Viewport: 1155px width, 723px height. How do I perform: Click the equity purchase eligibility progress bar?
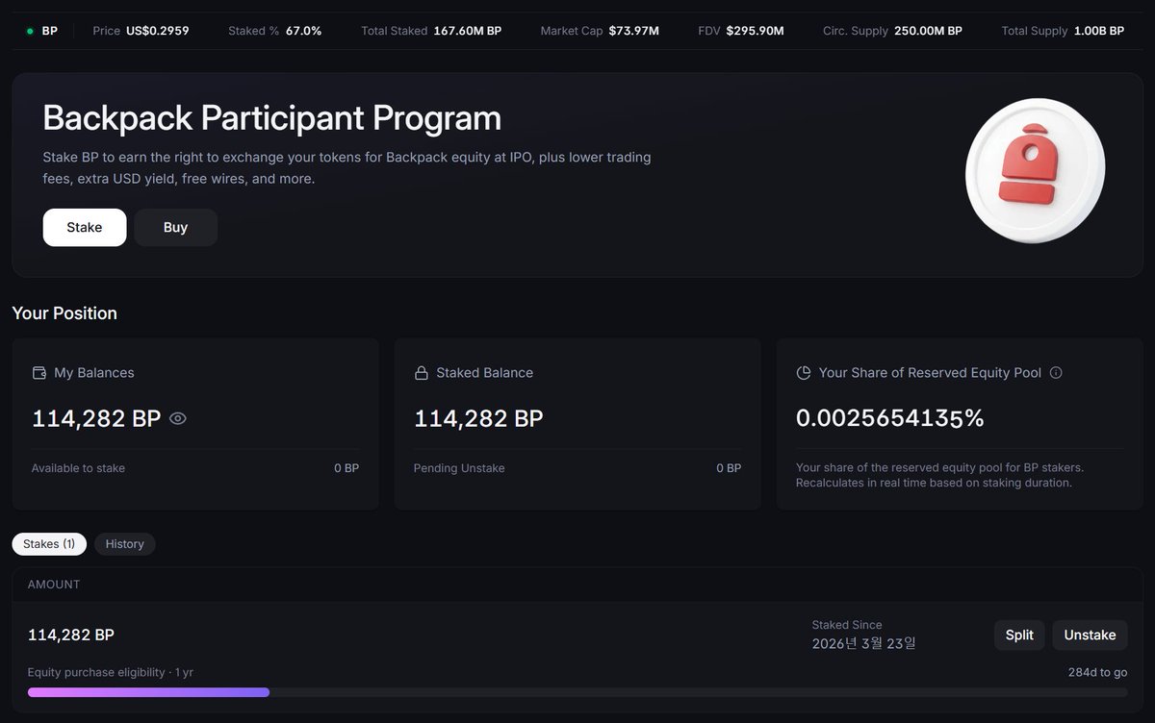pyautogui.click(x=577, y=692)
